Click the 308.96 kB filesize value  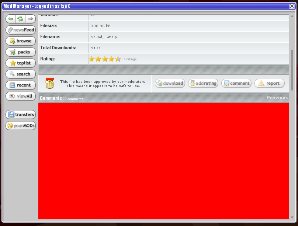(x=101, y=26)
